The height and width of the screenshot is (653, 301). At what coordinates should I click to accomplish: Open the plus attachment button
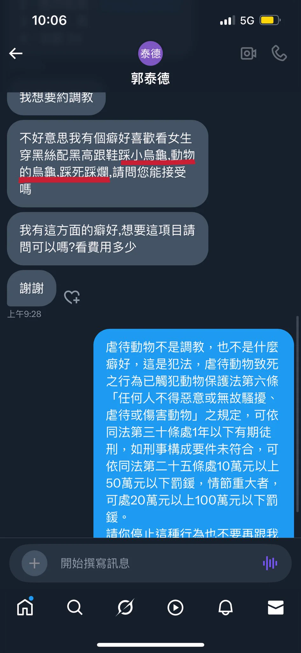34,563
